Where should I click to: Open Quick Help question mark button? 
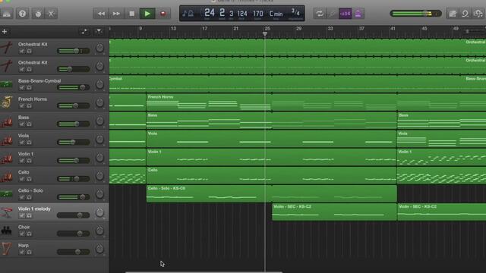pos(22,14)
